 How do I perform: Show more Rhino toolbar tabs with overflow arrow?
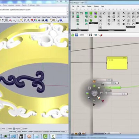point(65,17)
